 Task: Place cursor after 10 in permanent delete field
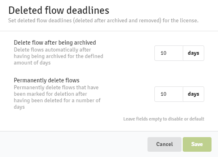pos(167,94)
